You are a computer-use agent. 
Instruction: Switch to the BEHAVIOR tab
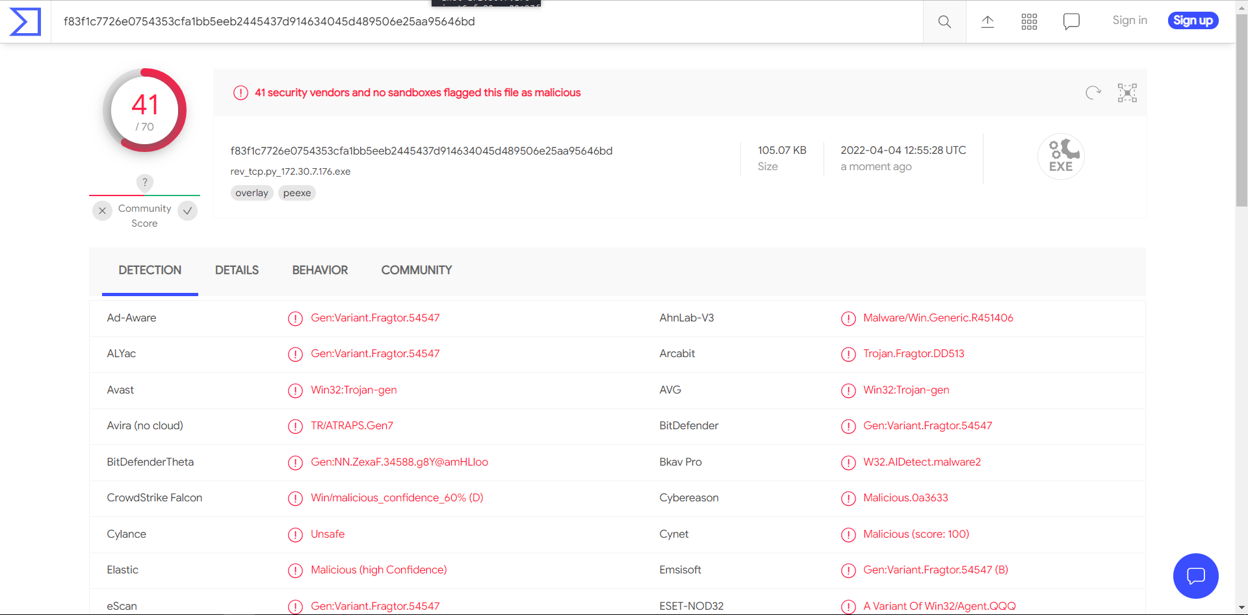tap(320, 270)
